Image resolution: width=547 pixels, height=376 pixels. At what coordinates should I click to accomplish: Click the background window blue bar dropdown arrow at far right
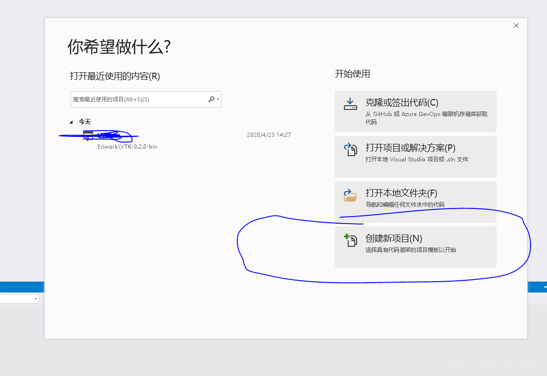pyautogui.click(x=545, y=287)
